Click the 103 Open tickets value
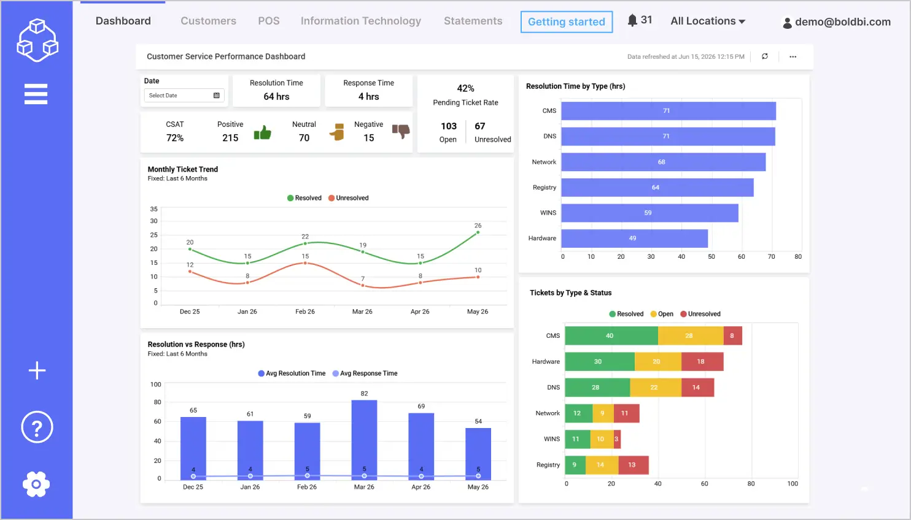Viewport: 911px width, 520px height. click(449, 126)
